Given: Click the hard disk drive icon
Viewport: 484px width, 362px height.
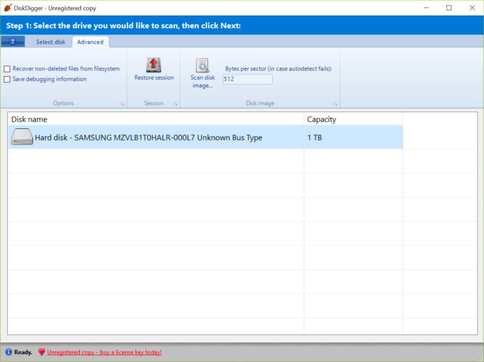Looking at the screenshot, I should coord(22,137).
